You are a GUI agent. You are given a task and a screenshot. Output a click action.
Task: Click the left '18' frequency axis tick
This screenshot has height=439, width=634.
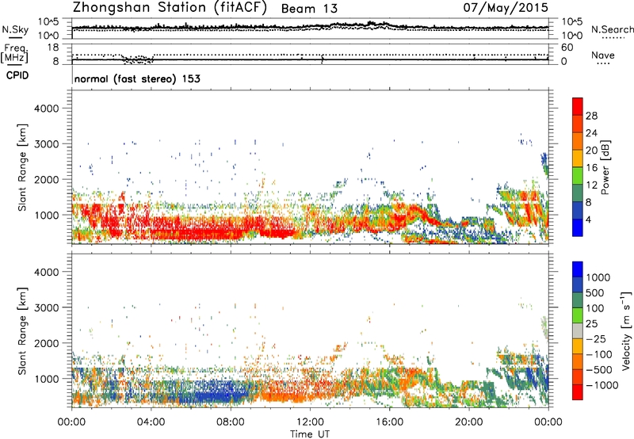[53, 48]
